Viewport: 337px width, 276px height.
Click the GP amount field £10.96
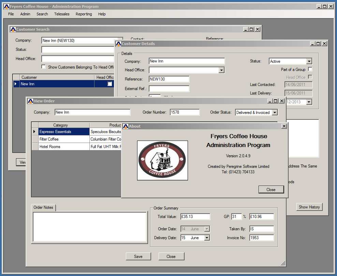[262, 217]
